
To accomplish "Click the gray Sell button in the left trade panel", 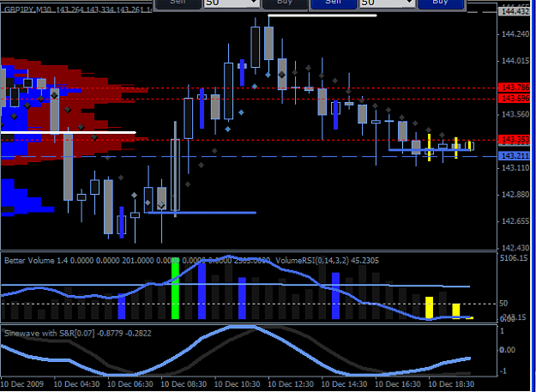I will (178, 4).
